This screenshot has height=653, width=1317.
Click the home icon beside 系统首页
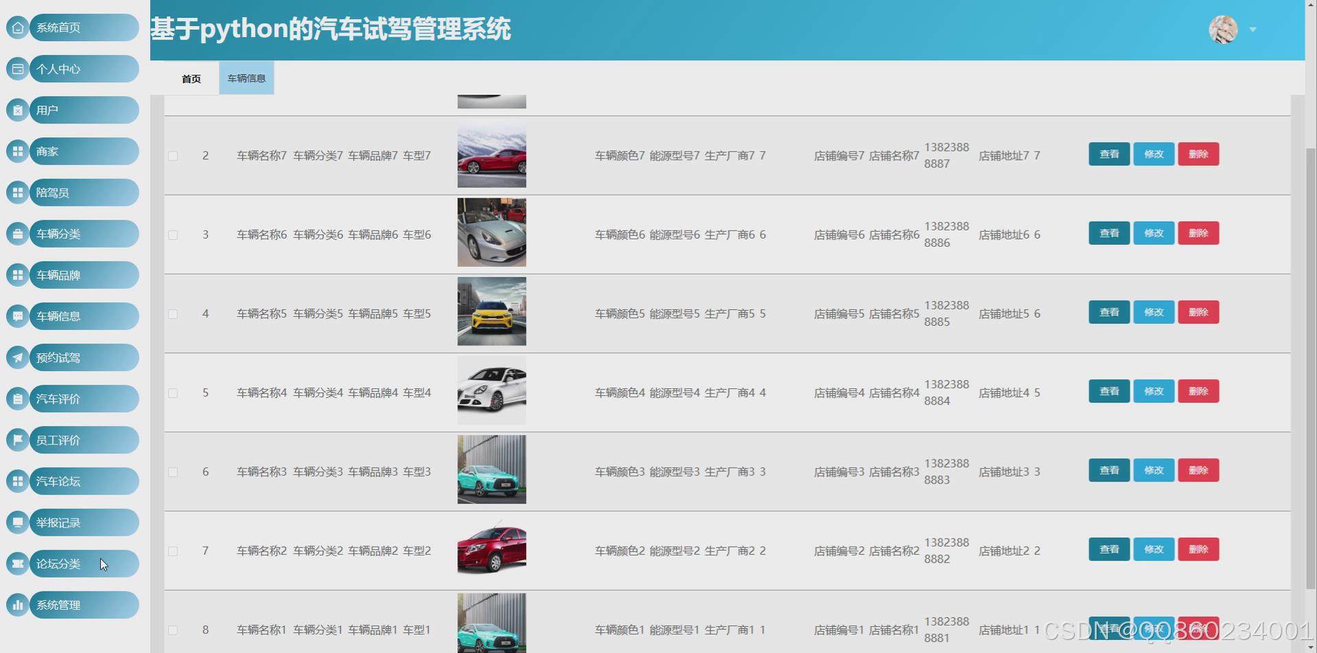18,27
